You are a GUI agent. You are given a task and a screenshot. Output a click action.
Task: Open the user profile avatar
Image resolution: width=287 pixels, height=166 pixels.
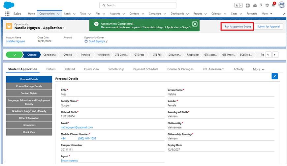(x=281, y=5)
